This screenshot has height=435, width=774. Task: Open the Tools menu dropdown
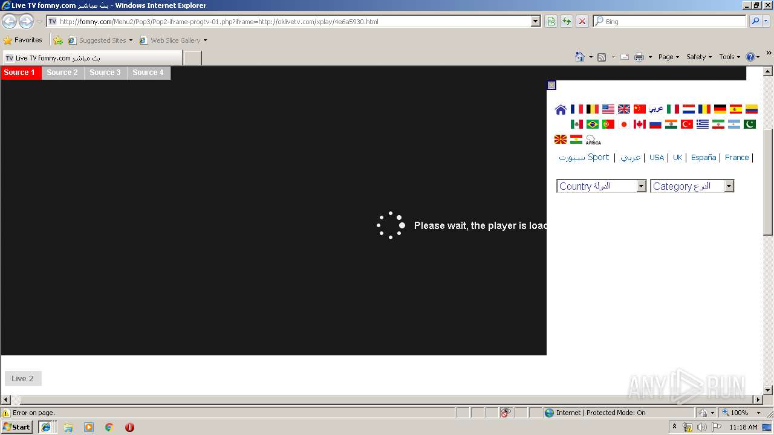[x=730, y=57]
